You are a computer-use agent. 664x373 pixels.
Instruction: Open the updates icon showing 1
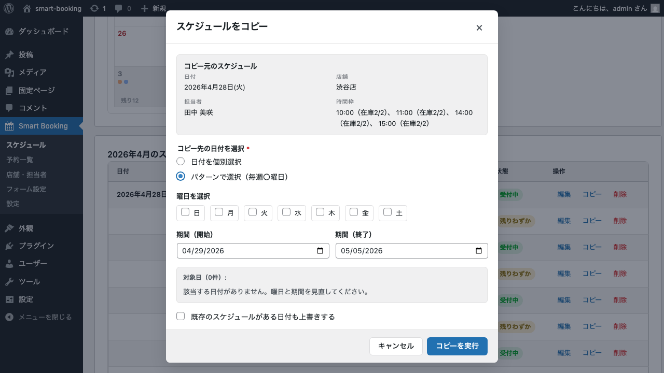point(94,8)
